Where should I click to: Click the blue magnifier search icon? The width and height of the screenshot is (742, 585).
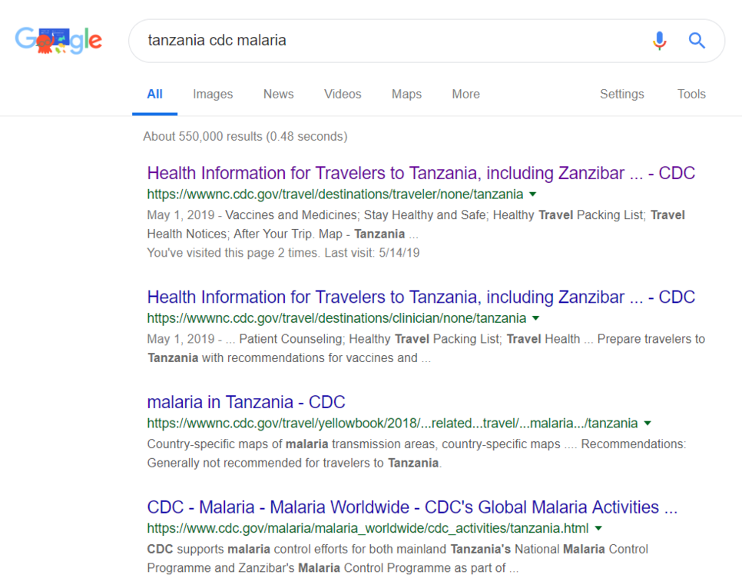pyautogui.click(x=697, y=41)
